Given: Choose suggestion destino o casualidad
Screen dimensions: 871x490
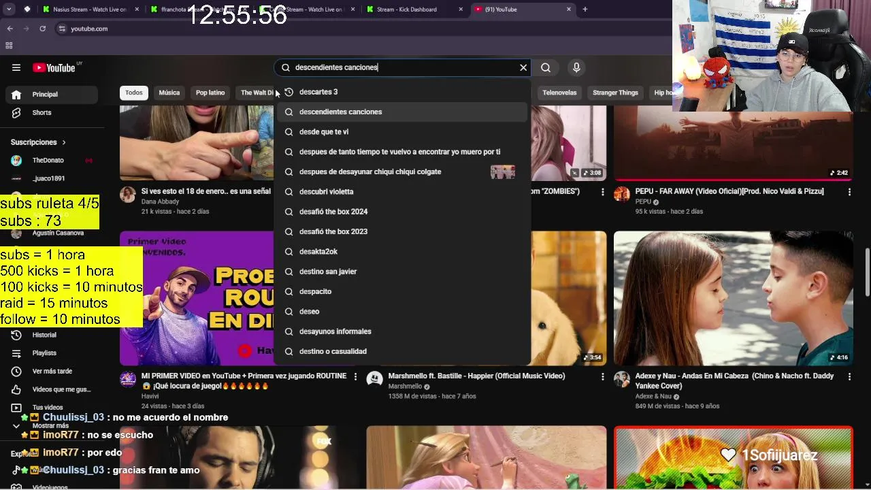Looking at the screenshot, I should tap(401, 351).
